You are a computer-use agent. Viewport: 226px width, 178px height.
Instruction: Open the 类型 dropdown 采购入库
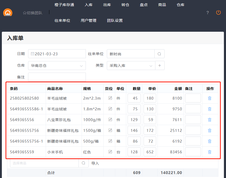click(131, 66)
